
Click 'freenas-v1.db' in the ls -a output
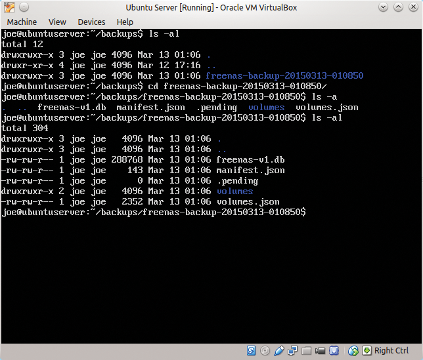(72, 107)
